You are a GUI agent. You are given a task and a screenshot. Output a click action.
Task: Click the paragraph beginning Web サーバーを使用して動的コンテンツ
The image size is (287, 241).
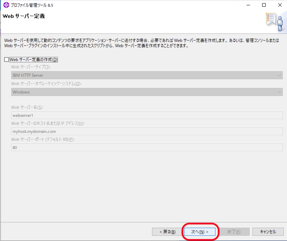[x=142, y=43]
